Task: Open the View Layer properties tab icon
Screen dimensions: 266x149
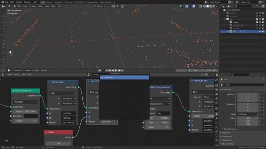Action: tap(217, 94)
